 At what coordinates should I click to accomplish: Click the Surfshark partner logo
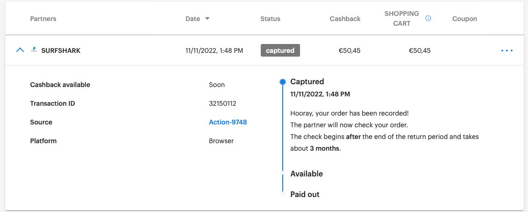(34, 51)
